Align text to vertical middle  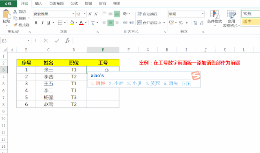coord(110,14)
